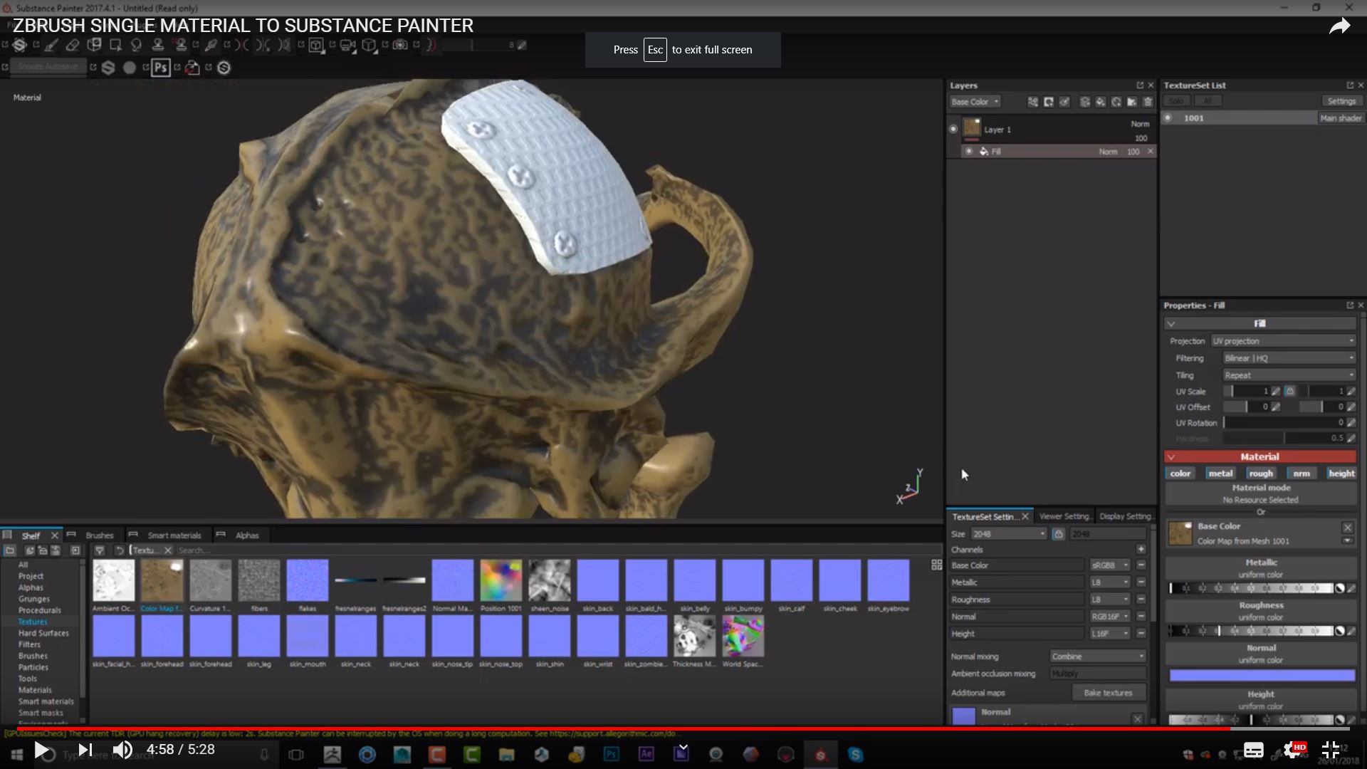The width and height of the screenshot is (1367, 769).
Task: Switch to the Viewer Settings tab
Action: pyautogui.click(x=1064, y=516)
